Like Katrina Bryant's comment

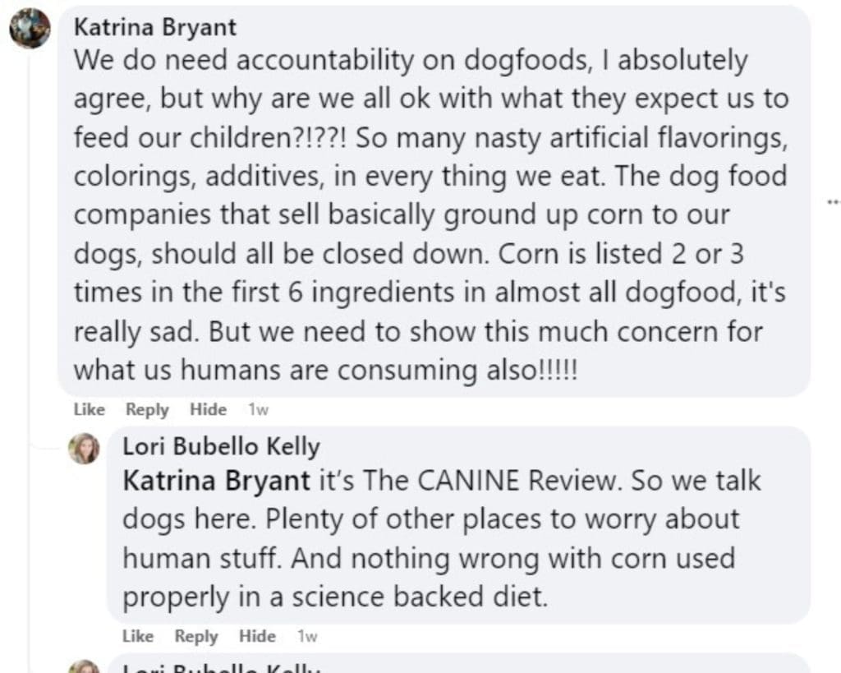[89, 409]
